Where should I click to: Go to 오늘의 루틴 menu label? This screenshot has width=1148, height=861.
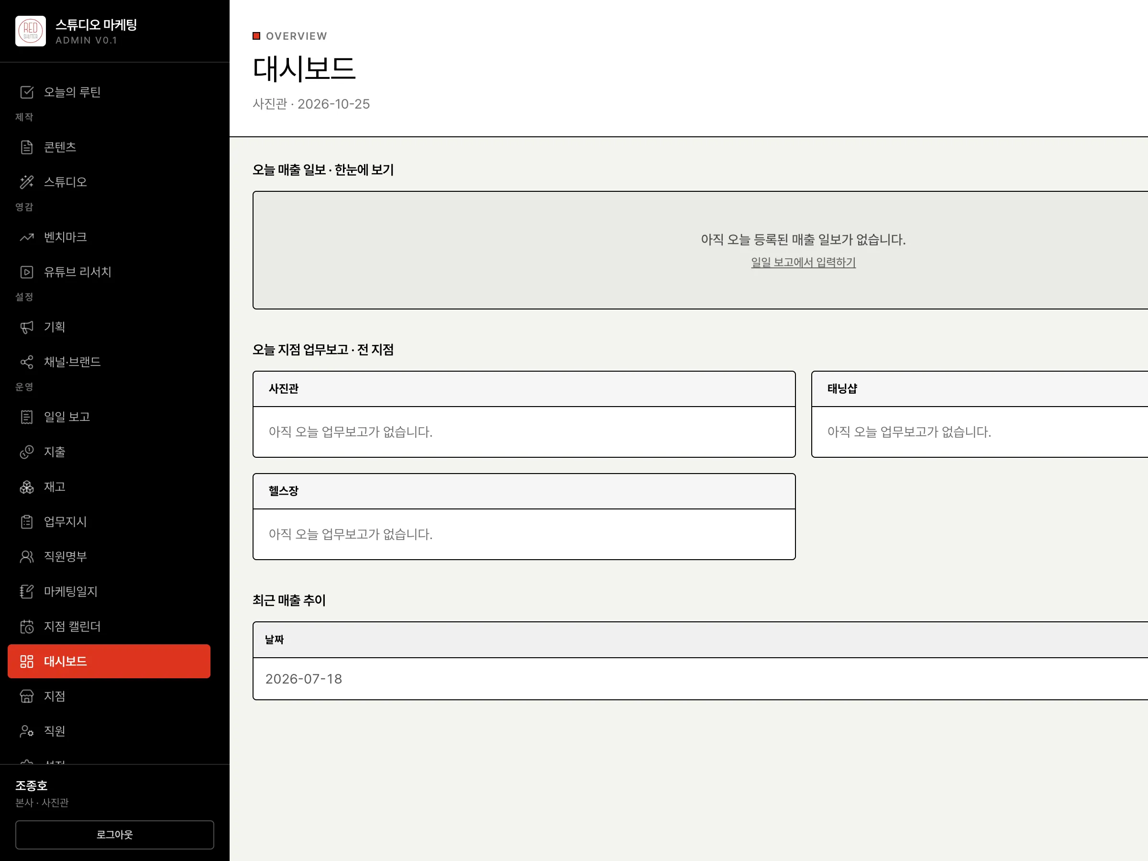(72, 92)
